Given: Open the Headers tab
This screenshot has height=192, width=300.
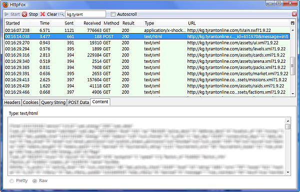Looking at the screenshot, I should coord(12,103).
